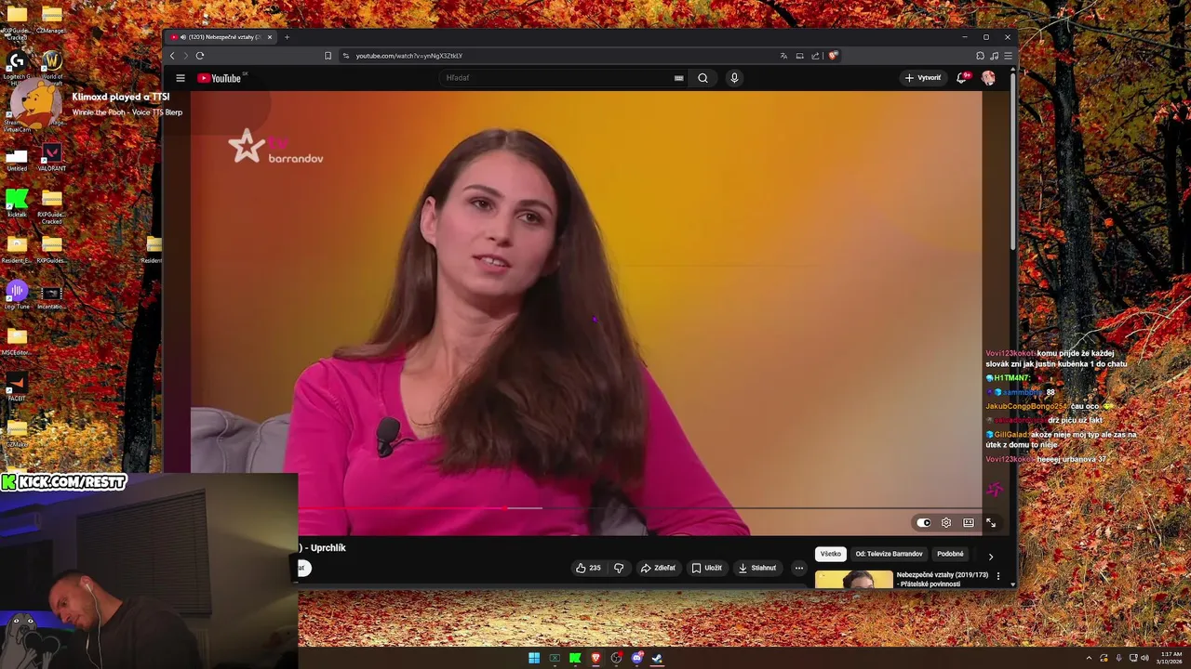Reload the current page
The width and height of the screenshot is (1191, 669).
pos(199,56)
